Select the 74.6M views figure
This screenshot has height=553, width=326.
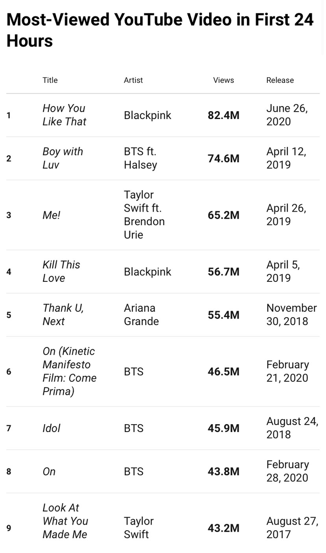click(224, 158)
